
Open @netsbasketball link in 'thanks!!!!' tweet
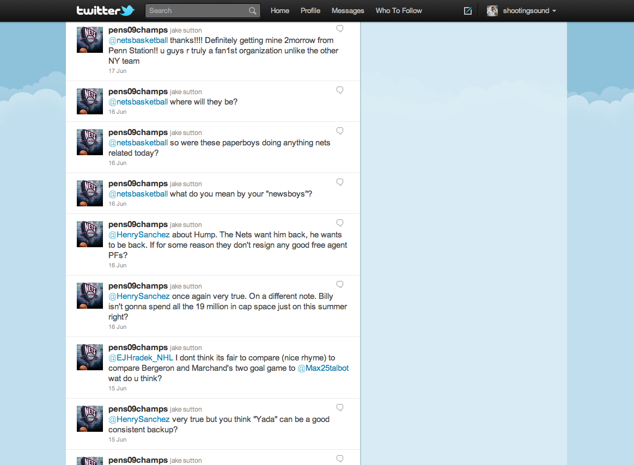(138, 40)
